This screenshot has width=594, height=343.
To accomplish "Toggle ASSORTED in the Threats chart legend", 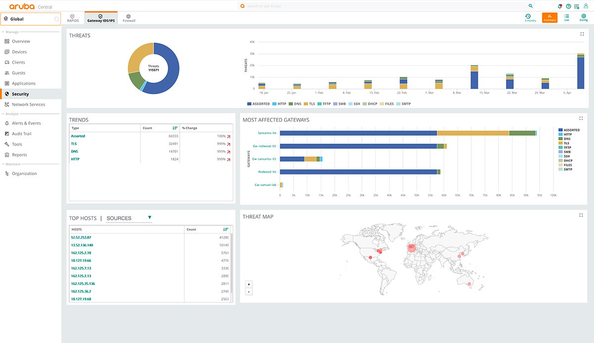I will tap(257, 103).
